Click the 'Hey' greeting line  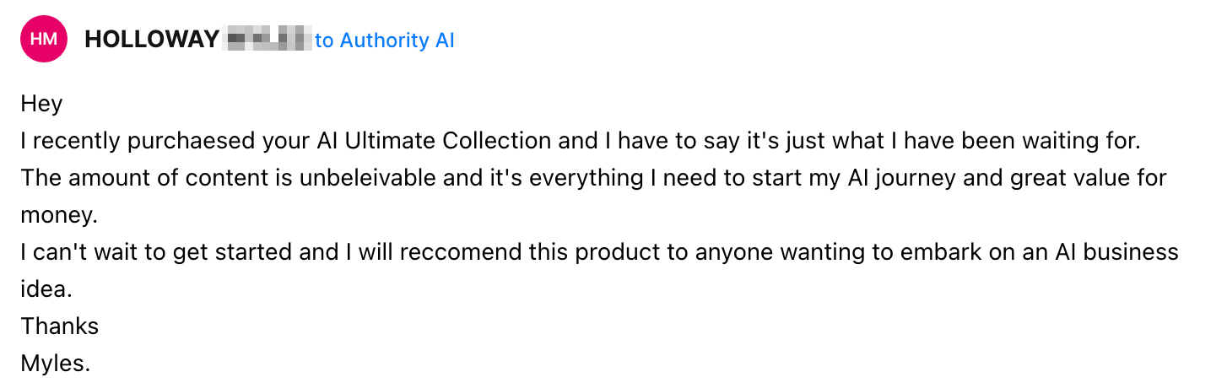click(x=42, y=104)
